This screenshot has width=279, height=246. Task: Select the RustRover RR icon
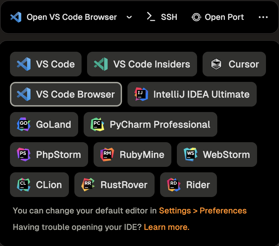tap(88, 185)
